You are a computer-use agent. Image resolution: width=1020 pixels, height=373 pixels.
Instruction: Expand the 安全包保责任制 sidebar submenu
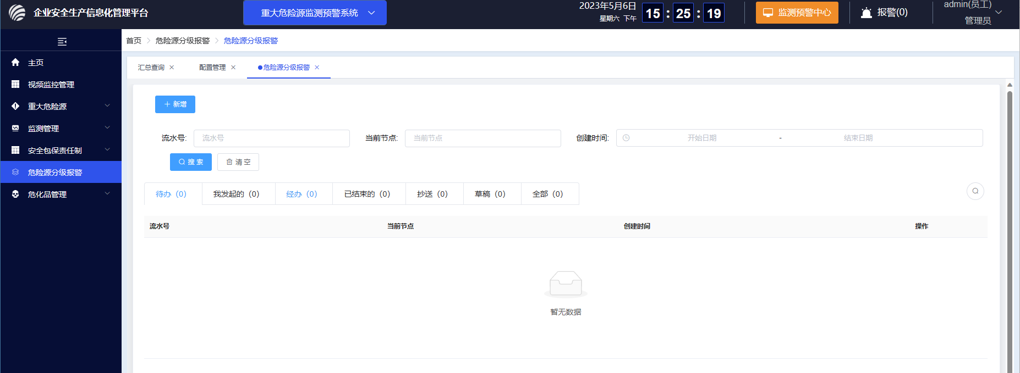tap(107, 149)
